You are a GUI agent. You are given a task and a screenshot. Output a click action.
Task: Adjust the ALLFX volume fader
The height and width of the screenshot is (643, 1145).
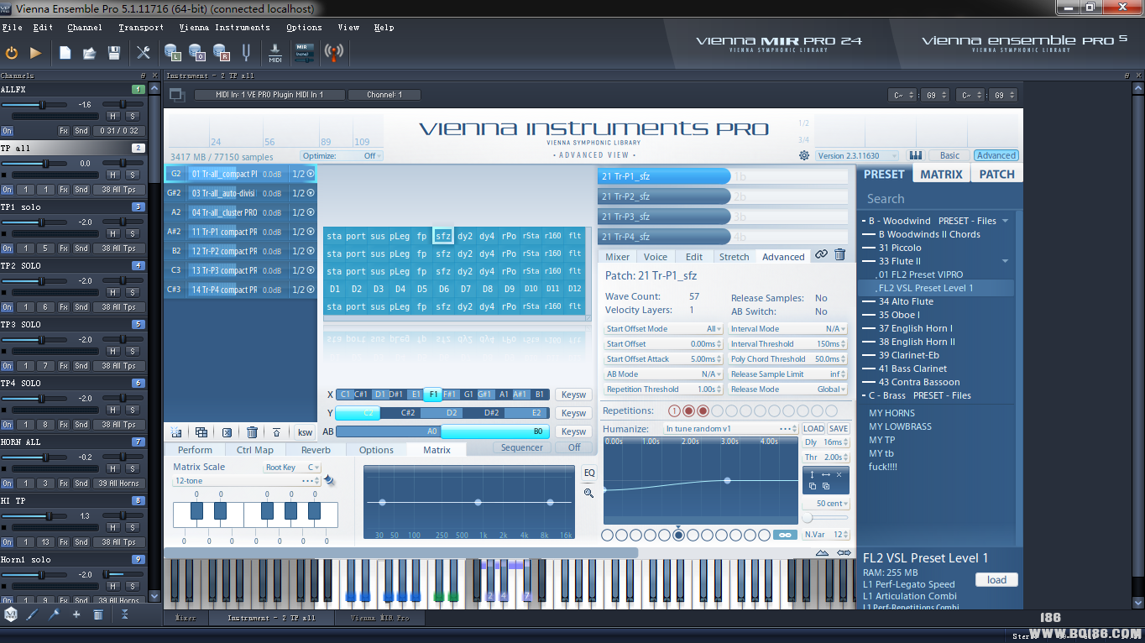42,105
